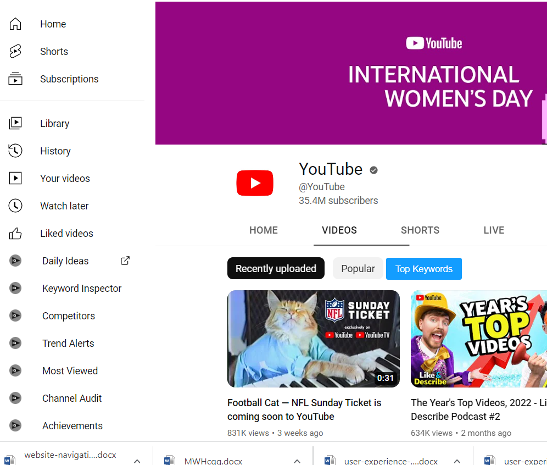Click the 35.4M subscribers text
Image resolution: width=547 pixels, height=465 pixels.
pos(338,201)
